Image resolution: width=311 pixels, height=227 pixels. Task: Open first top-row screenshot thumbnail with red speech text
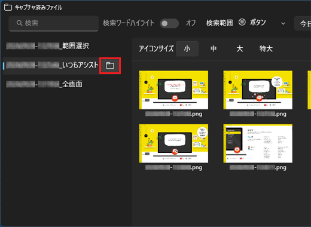coord(173,90)
